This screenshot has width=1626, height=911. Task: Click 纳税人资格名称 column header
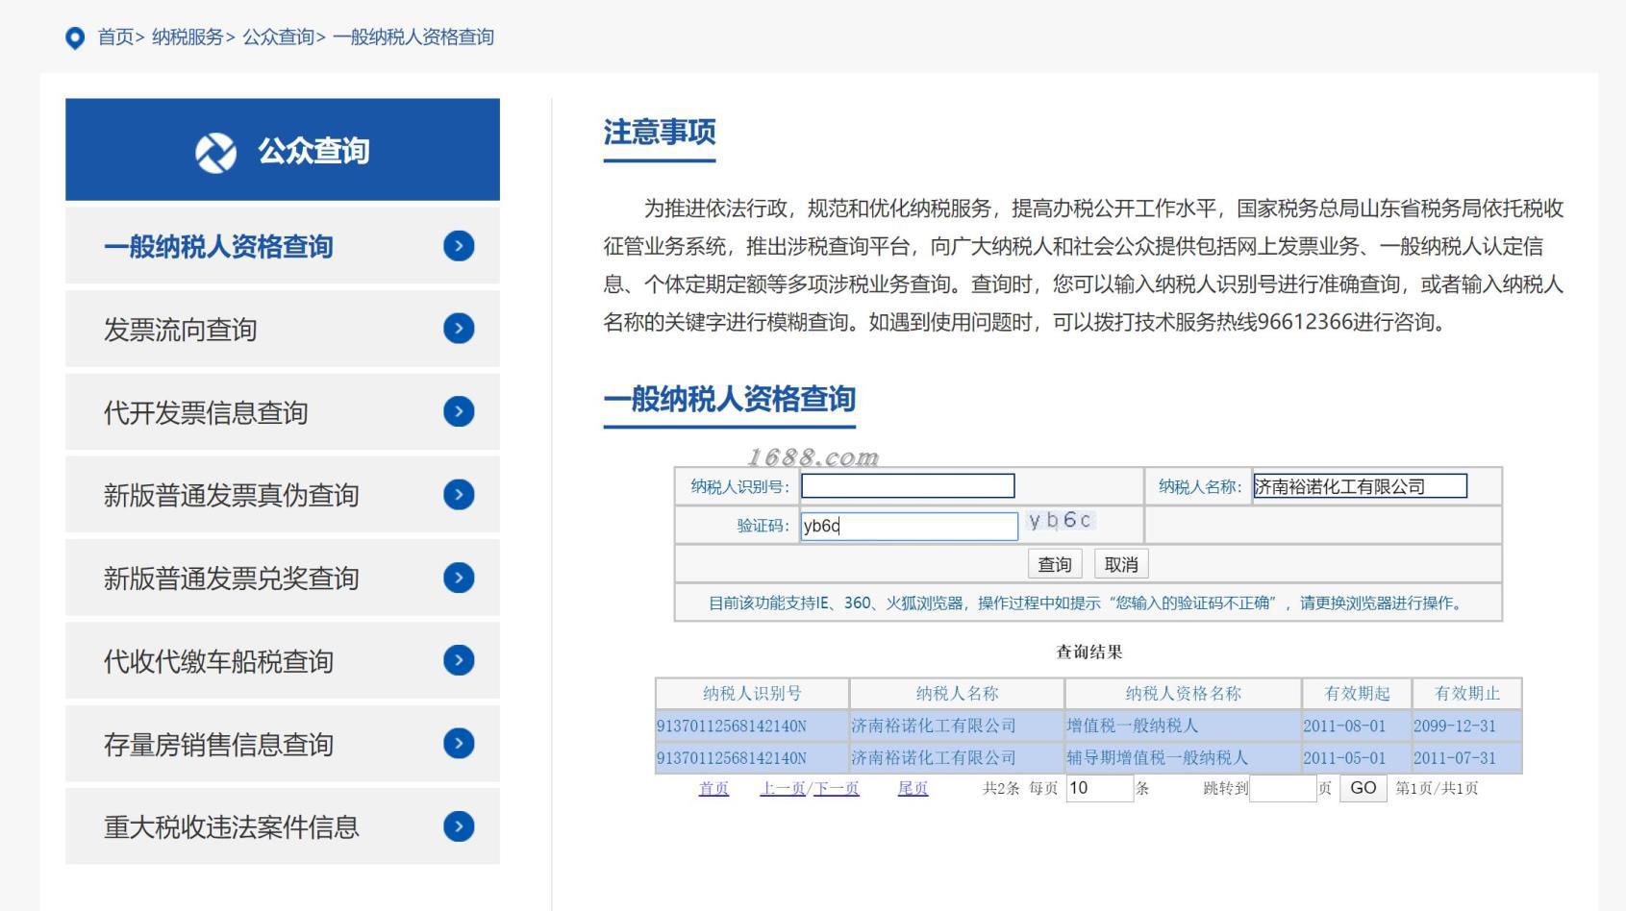pos(1183,694)
